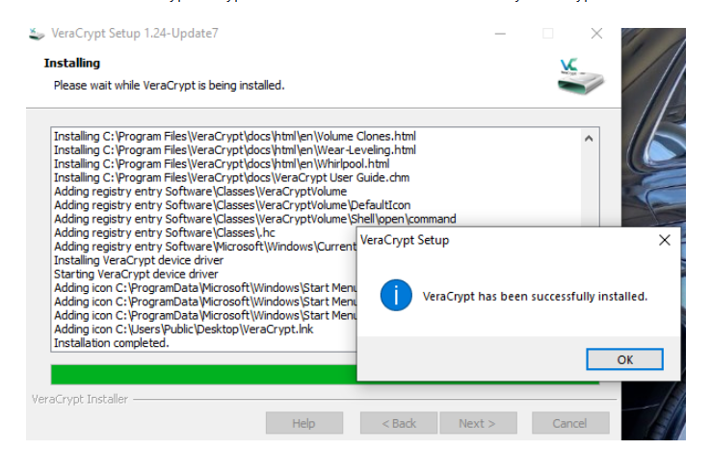Select the Whirlpool.html install log line
This screenshot has width=711, height=476.
pos(222,164)
